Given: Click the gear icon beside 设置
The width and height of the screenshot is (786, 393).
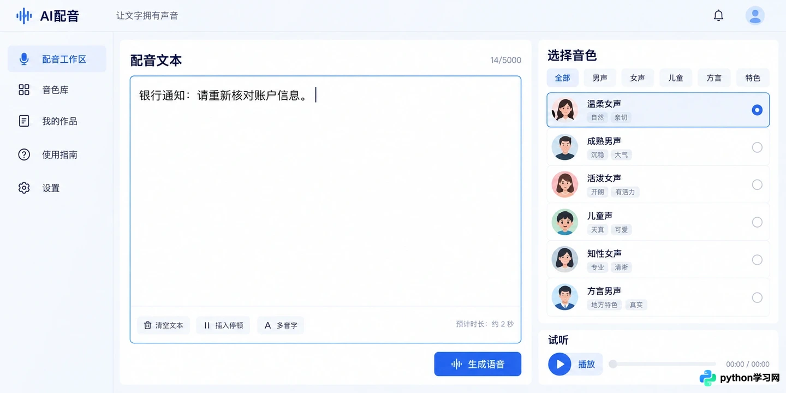Looking at the screenshot, I should [24, 188].
